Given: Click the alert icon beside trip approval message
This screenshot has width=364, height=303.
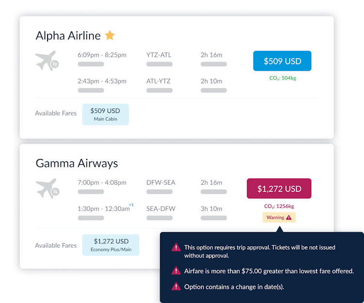Looking at the screenshot, I should coord(176,247).
